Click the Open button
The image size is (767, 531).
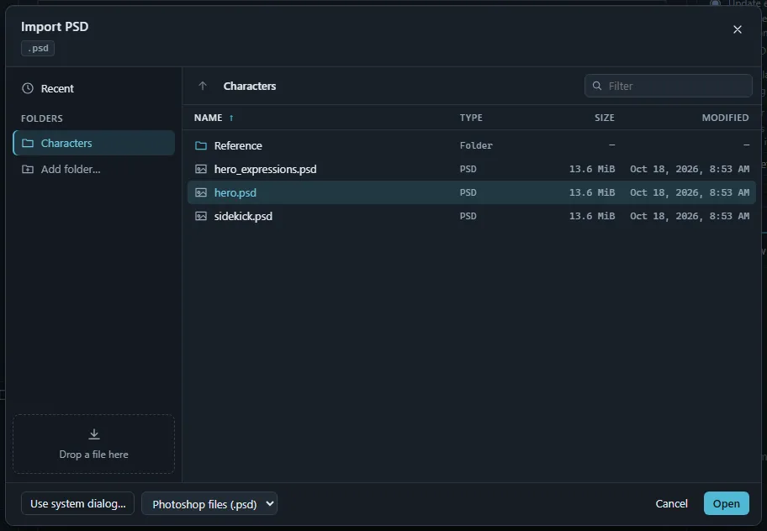pyautogui.click(x=727, y=503)
